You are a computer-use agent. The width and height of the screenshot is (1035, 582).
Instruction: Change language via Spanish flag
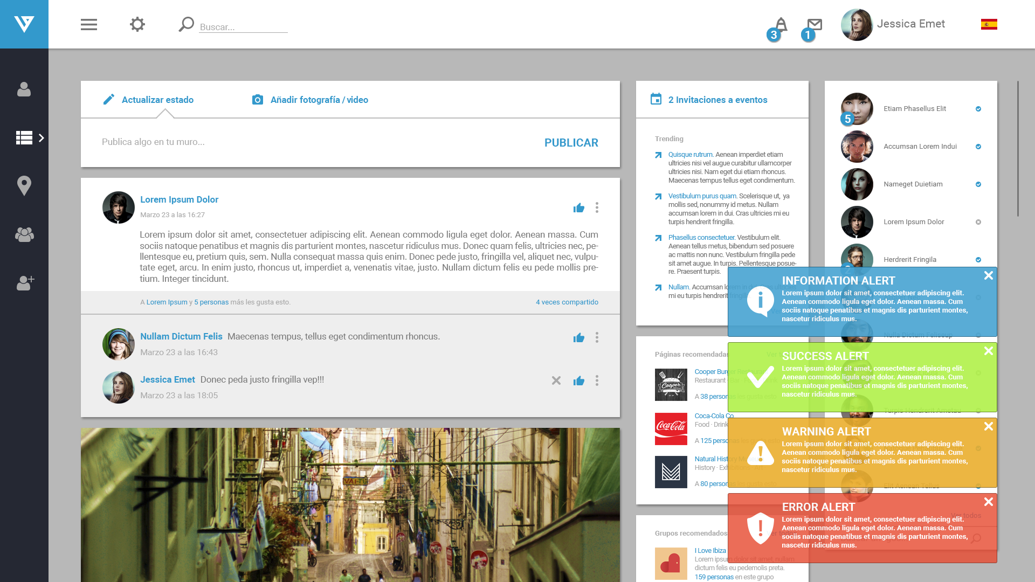[989, 24]
